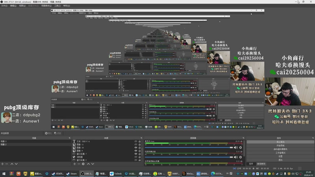The width and height of the screenshot is (315, 177).
Task: Adjust the 视频采集设备 volume slider handle
Action: [231, 157]
